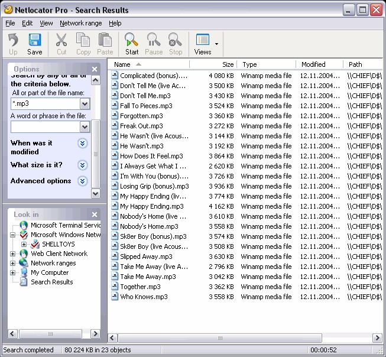
Task: Click the *.mp3 file name field
Action: coord(46,104)
